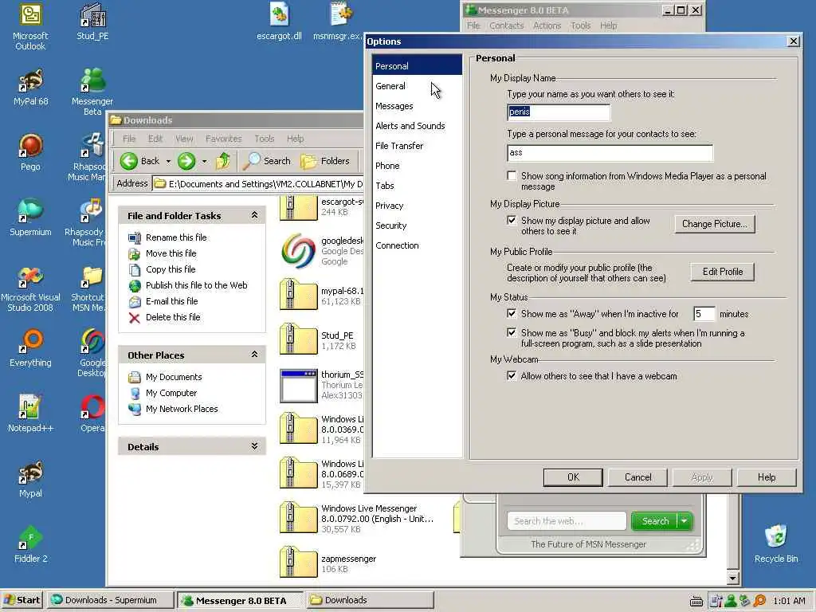Toggle show me as Busy checkbox
This screenshot has height=612, width=816.
point(512,332)
